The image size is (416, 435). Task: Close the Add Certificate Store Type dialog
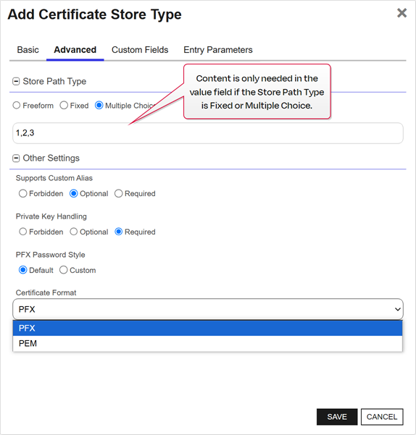tap(402, 13)
